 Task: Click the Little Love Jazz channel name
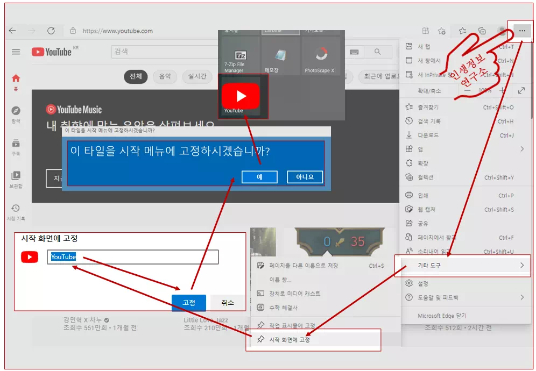pos(206,320)
